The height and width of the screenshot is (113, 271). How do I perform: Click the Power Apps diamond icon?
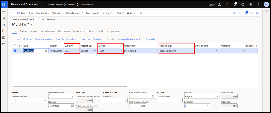tap(234, 13)
